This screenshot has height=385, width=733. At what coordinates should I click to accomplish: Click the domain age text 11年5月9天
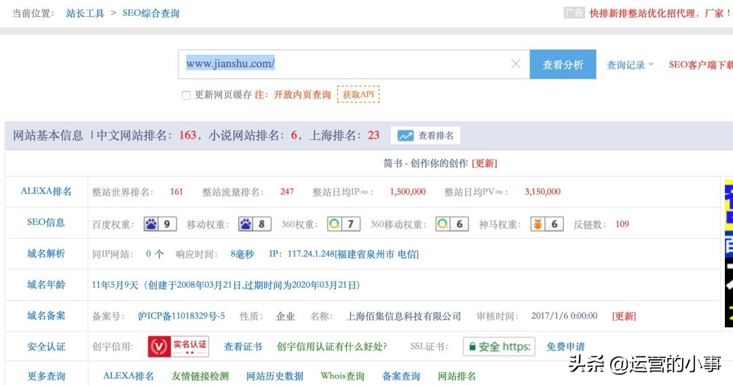[x=115, y=285]
